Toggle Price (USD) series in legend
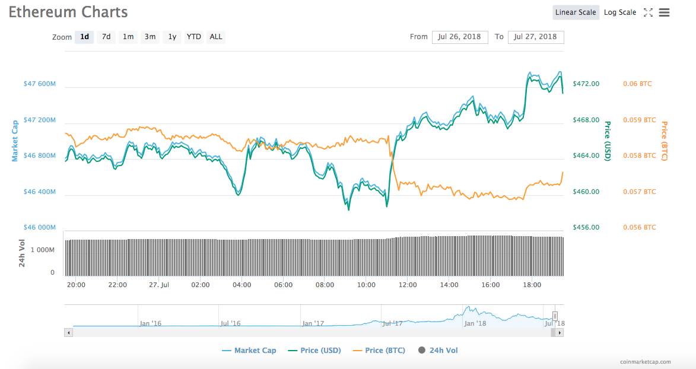 [314, 351]
